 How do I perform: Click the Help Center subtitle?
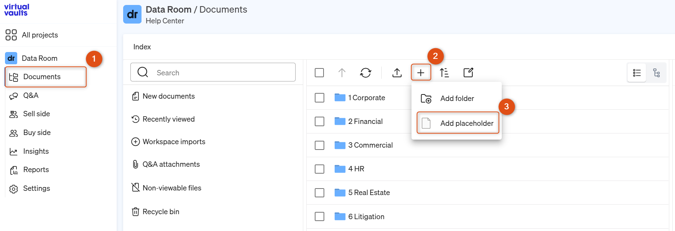click(165, 21)
